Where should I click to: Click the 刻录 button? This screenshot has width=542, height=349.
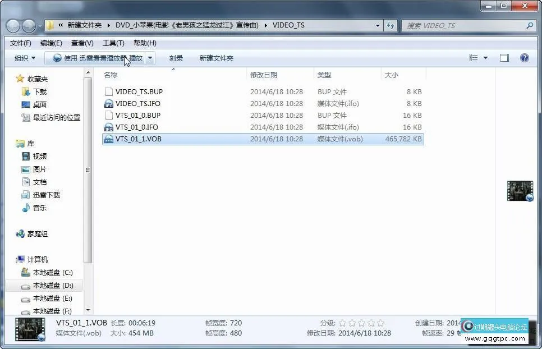click(x=176, y=57)
